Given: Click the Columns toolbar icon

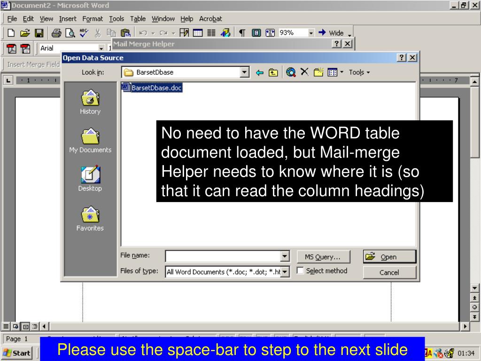Looking at the screenshot, I should [x=211, y=33].
